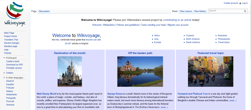Switch to the Русский language version
251x110 pixels.
pos(10,101)
